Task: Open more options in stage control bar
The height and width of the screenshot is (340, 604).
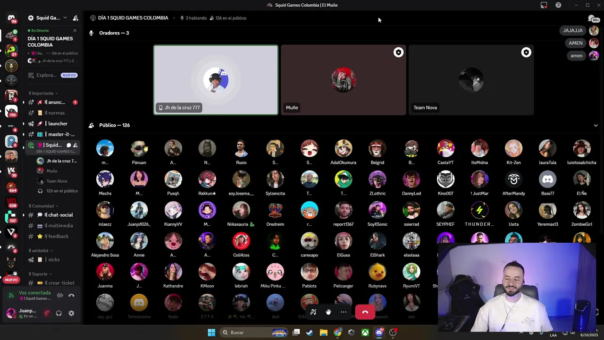Action: click(344, 312)
